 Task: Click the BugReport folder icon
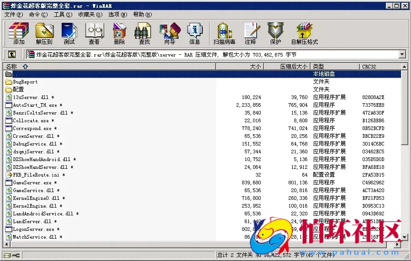coord(9,82)
